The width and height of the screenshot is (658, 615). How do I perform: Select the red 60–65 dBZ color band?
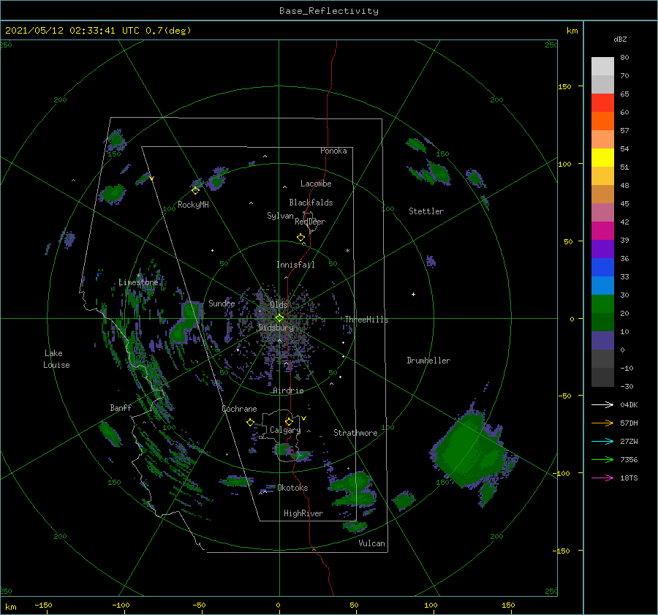[602, 102]
